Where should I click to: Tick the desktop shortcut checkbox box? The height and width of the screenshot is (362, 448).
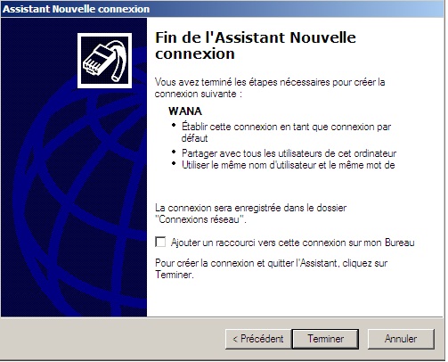[160, 243]
